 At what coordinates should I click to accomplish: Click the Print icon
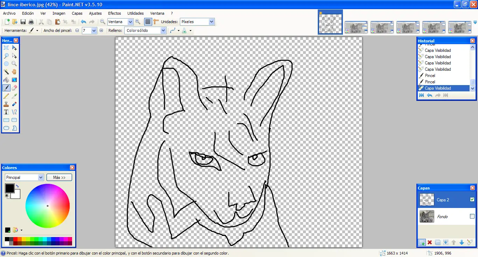31,22
